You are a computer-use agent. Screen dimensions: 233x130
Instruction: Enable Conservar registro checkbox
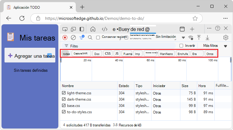coord(98,38)
